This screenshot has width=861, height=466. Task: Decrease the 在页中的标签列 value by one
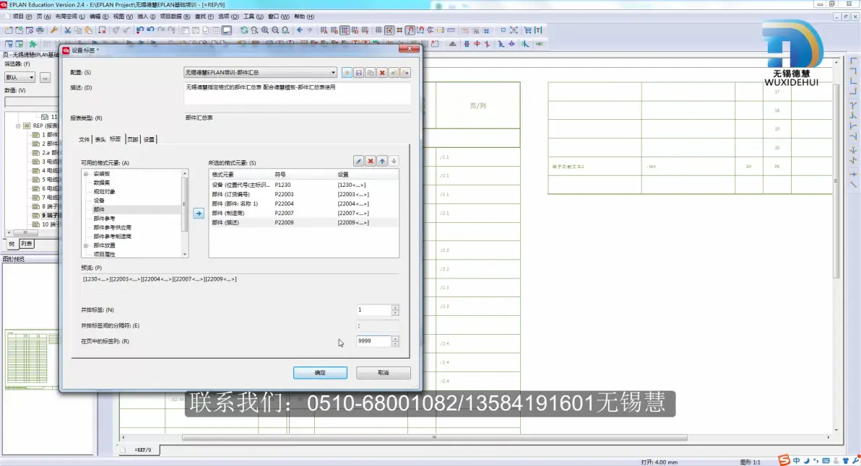(395, 344)
